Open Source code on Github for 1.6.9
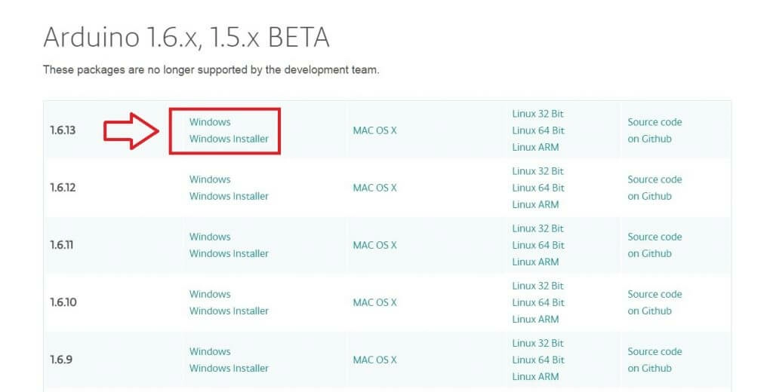Viewport: 773px width, 392px height. click(x=654, y=360)
